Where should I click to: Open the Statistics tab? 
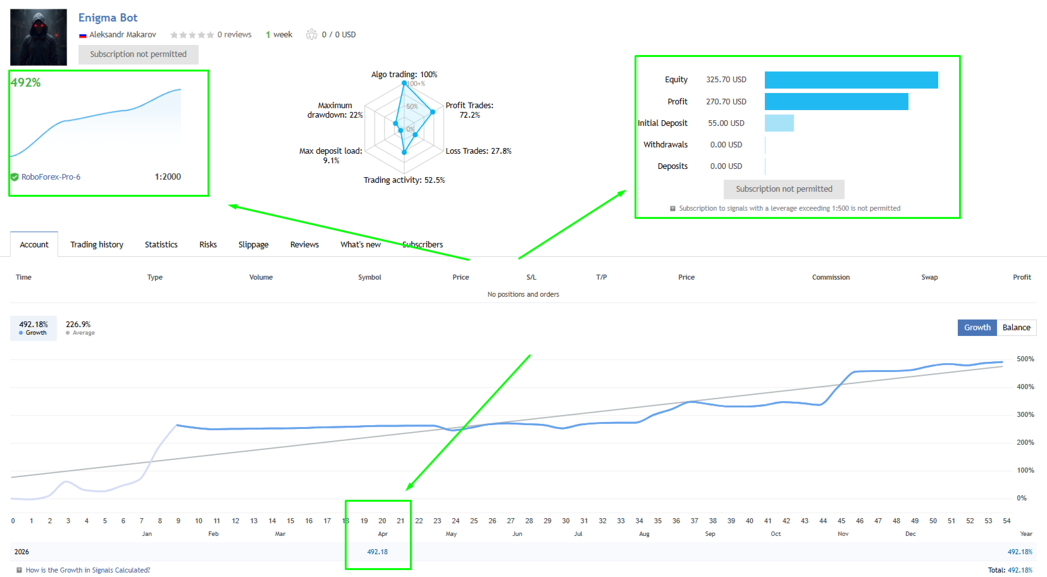[161, 245]
